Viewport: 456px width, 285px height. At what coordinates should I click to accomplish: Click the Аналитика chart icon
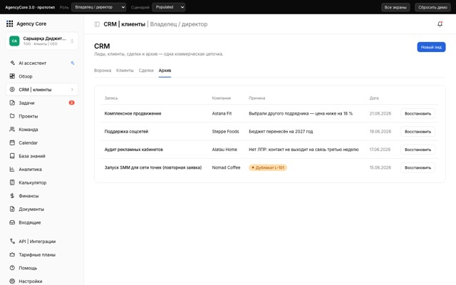(x=12, y=169)
